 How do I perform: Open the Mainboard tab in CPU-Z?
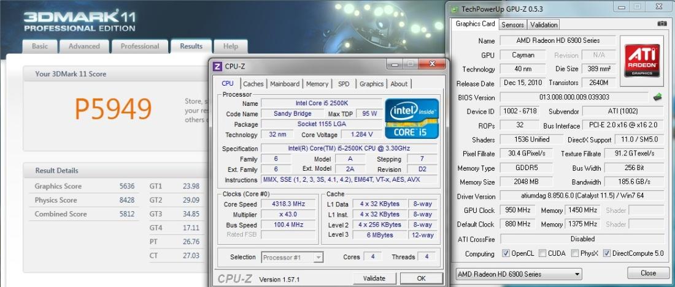click(285, 84)
